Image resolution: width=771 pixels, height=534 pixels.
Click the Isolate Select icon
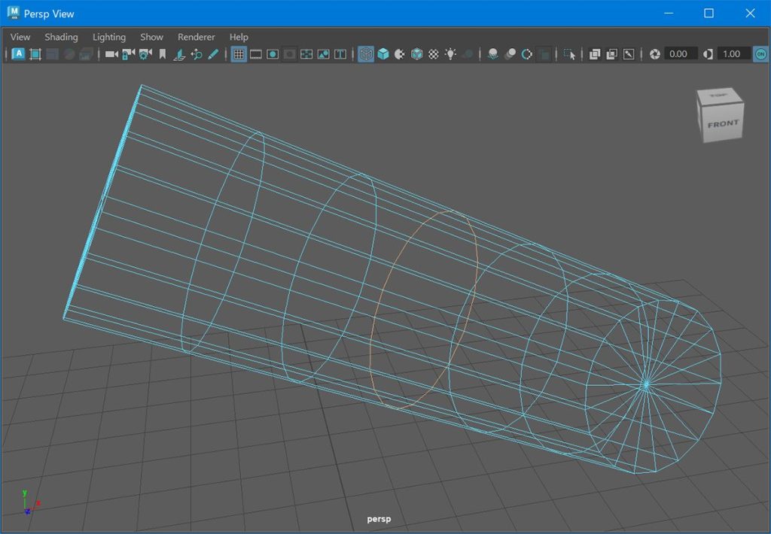tap(569, 54)
